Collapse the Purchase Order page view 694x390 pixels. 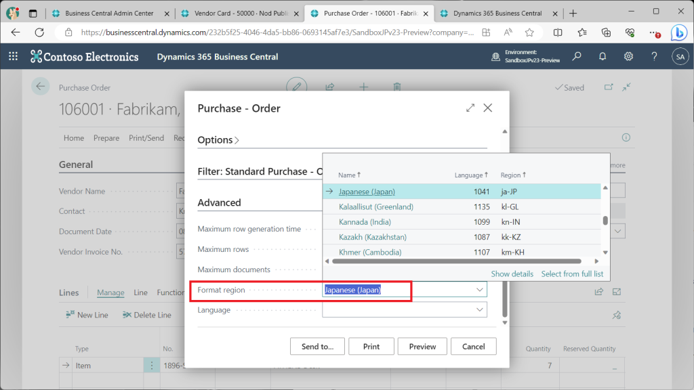[x=626, y=87]
